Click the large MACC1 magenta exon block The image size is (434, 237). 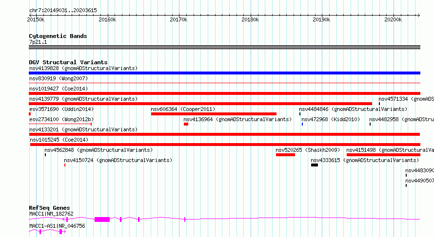(102, 219)
